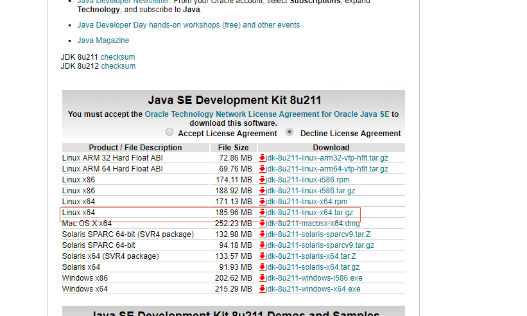Viewport: 527px width, 316px height.
Task: Click download arrow icon for windows-x64.exe
Action: tap(262, 289)
